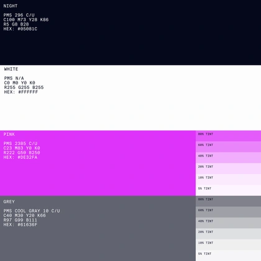The height and width of the screenshot is (261, 261).
Task: Select the grey 60% tint swatch
Action: pos(228,212)
